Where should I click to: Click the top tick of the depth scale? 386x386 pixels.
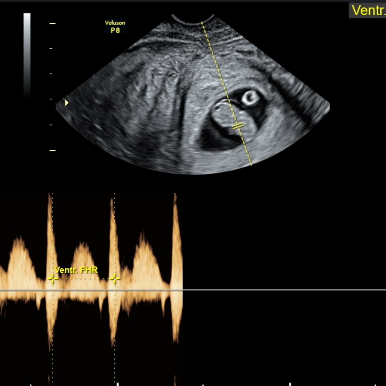53,23
